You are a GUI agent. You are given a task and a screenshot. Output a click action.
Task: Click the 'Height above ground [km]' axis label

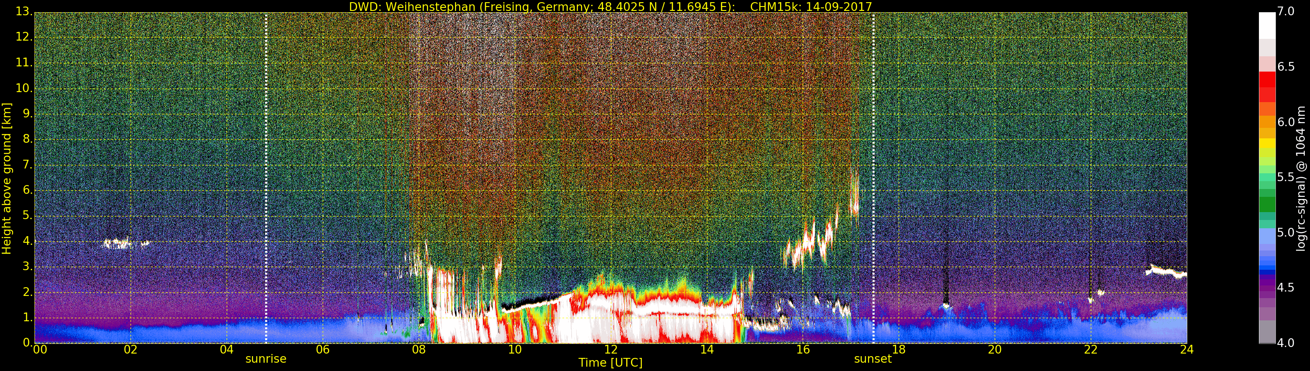tap(7, 179)
